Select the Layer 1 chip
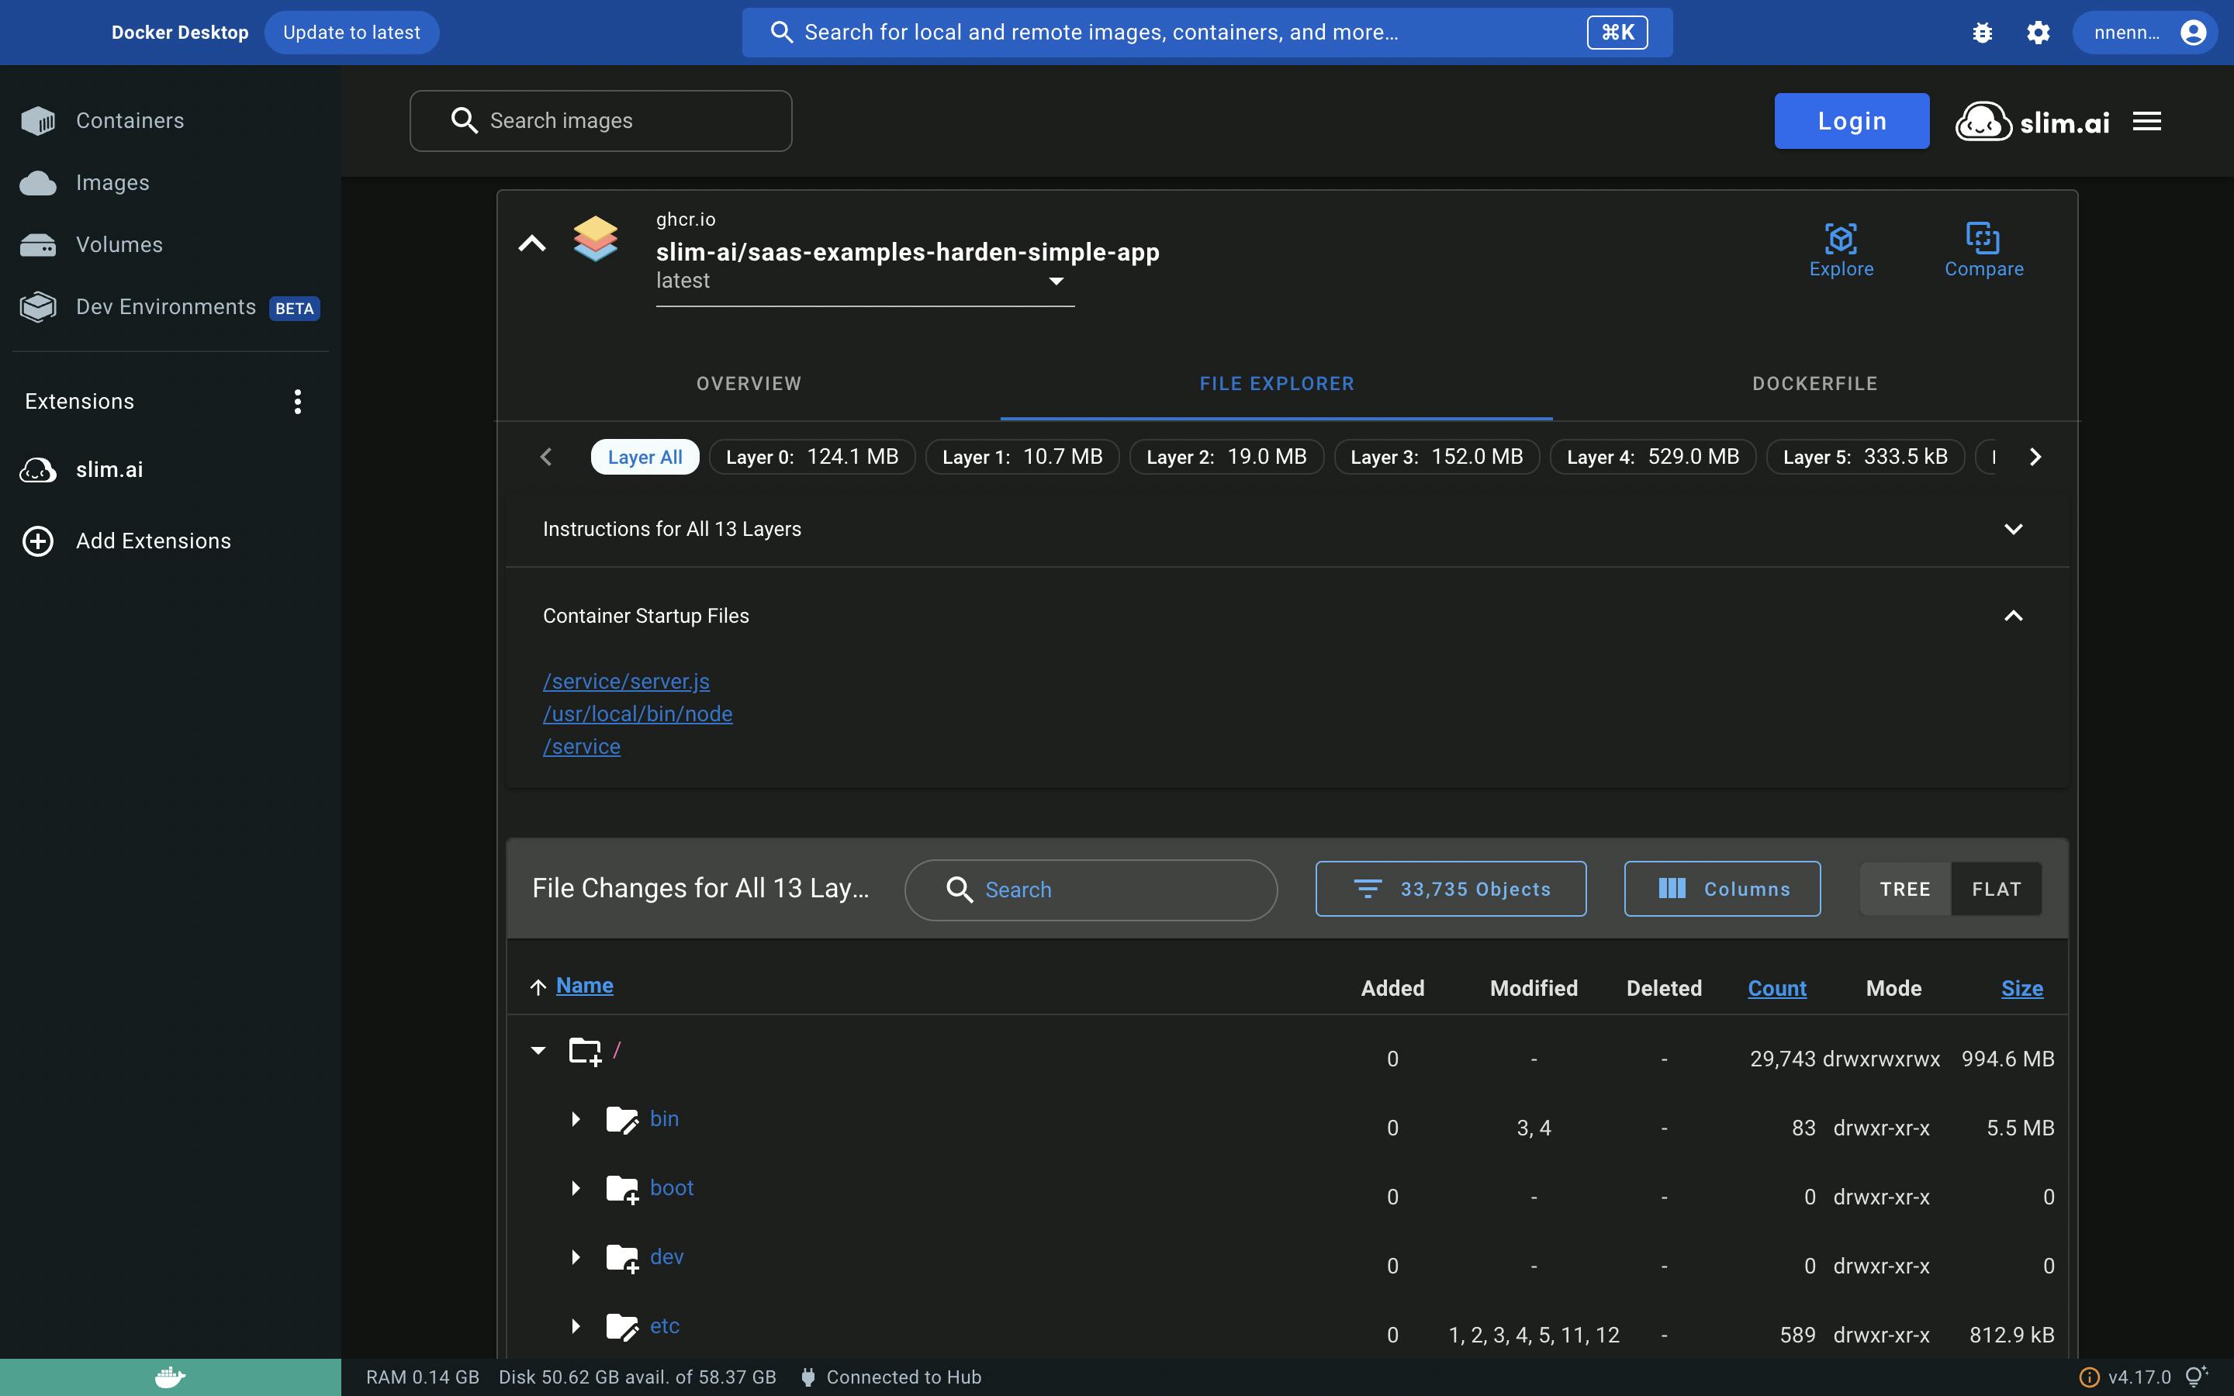The height and width of the screenshot is (1396, 2234). pyautogui.click(x=1022, y=457)
